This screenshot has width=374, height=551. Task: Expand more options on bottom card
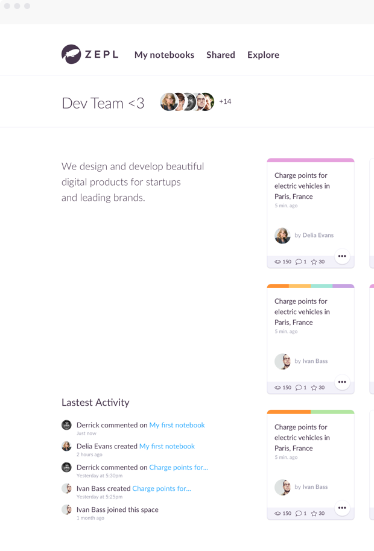pos(342,508)
